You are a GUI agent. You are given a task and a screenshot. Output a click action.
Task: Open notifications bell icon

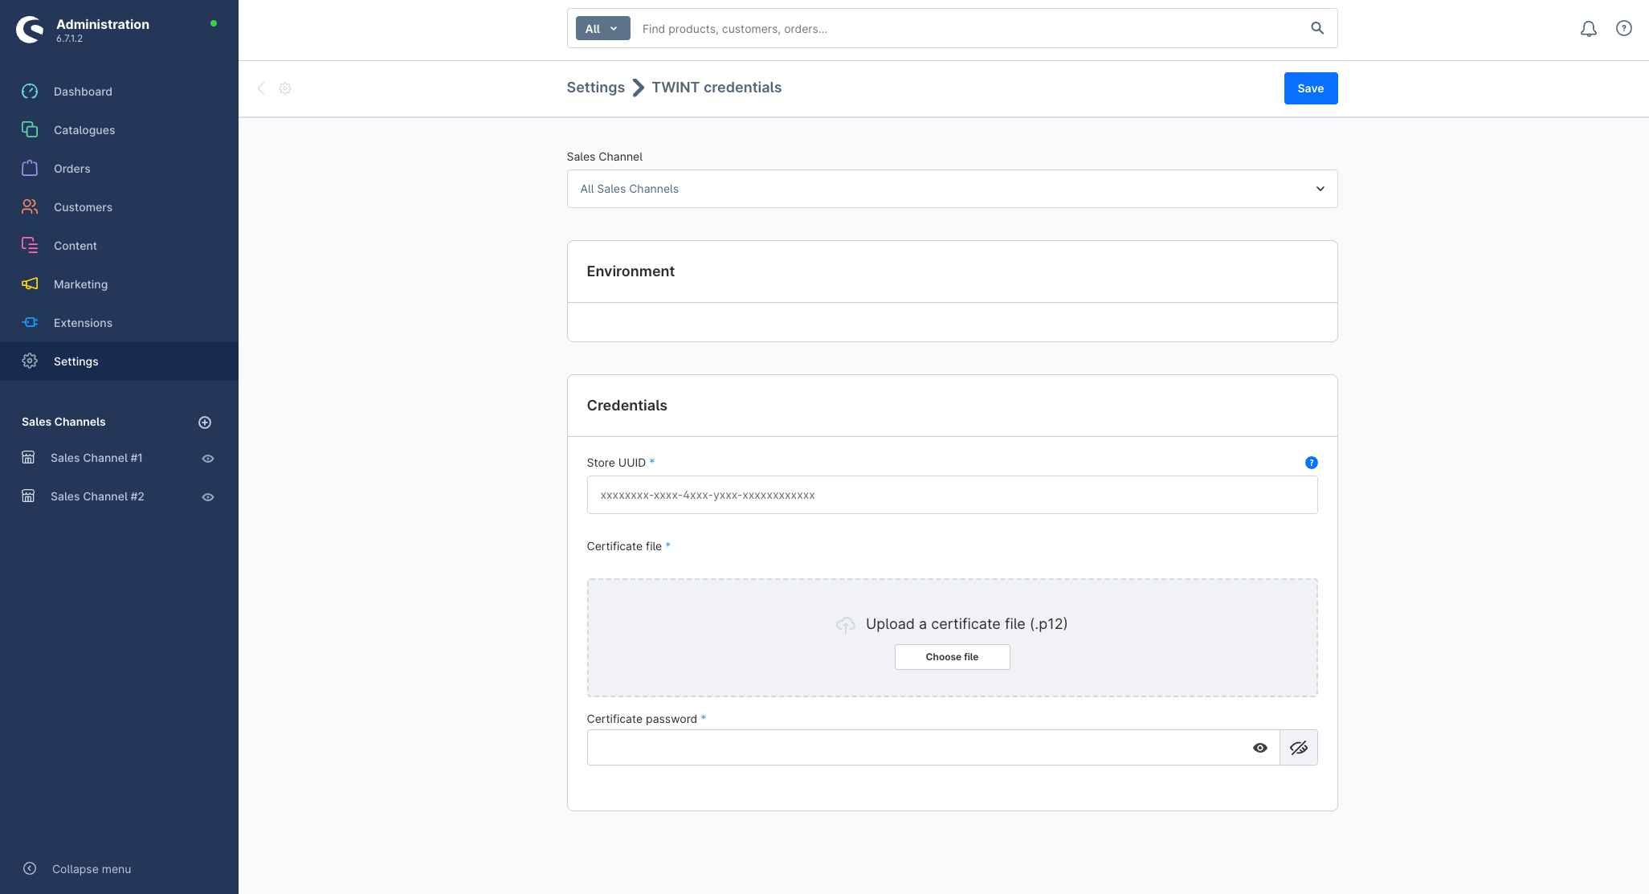coord(1589,29)
